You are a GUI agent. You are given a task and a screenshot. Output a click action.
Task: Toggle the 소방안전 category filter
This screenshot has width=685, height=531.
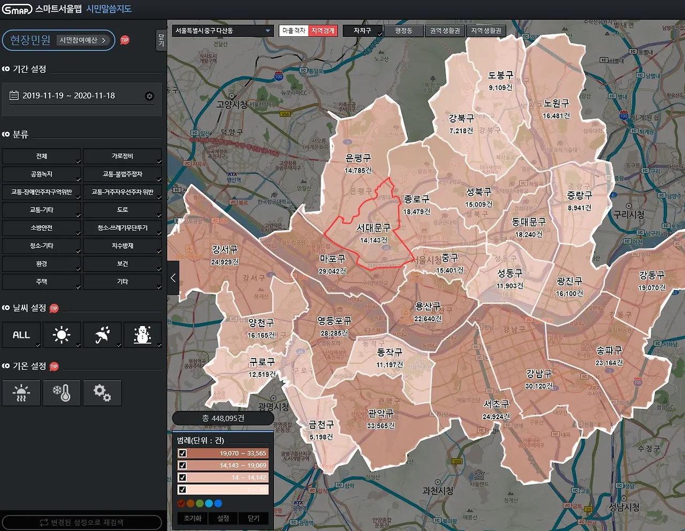pos(42,228)
